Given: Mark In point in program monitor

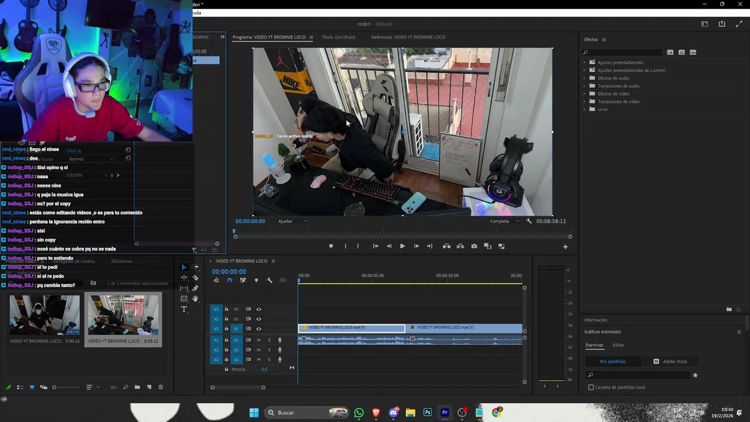Looking at the screenshot, I should tap(345, 246).
